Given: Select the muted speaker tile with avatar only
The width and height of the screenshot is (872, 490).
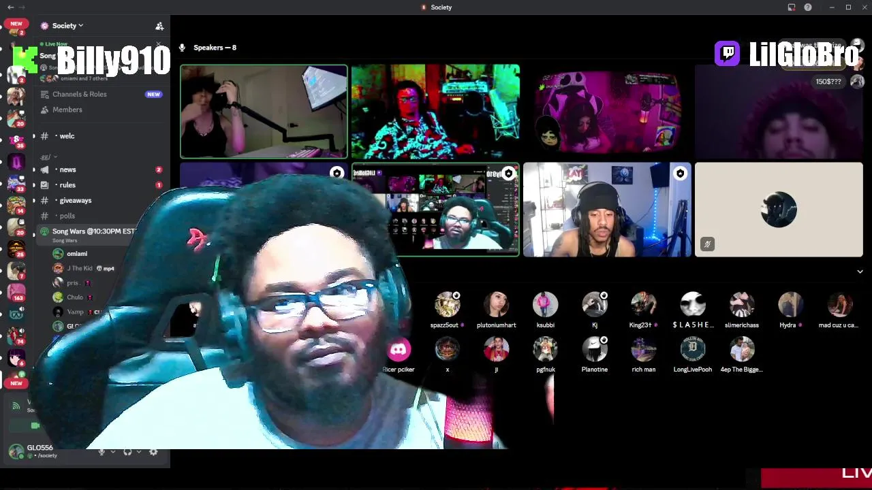Looking at the screenshot, I should coord(779,210).
